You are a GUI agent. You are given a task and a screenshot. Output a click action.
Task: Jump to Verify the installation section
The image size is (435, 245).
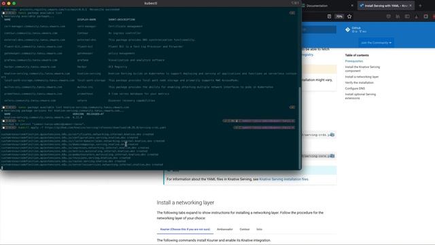(x=360, y=83)
